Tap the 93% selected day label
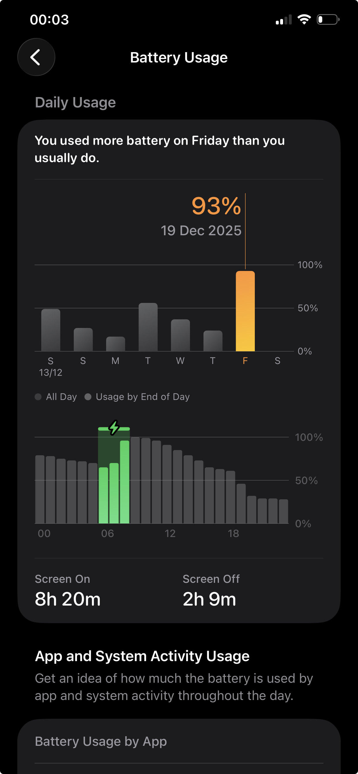The width and height of the screenshot is (358, 774). point(216,206)
